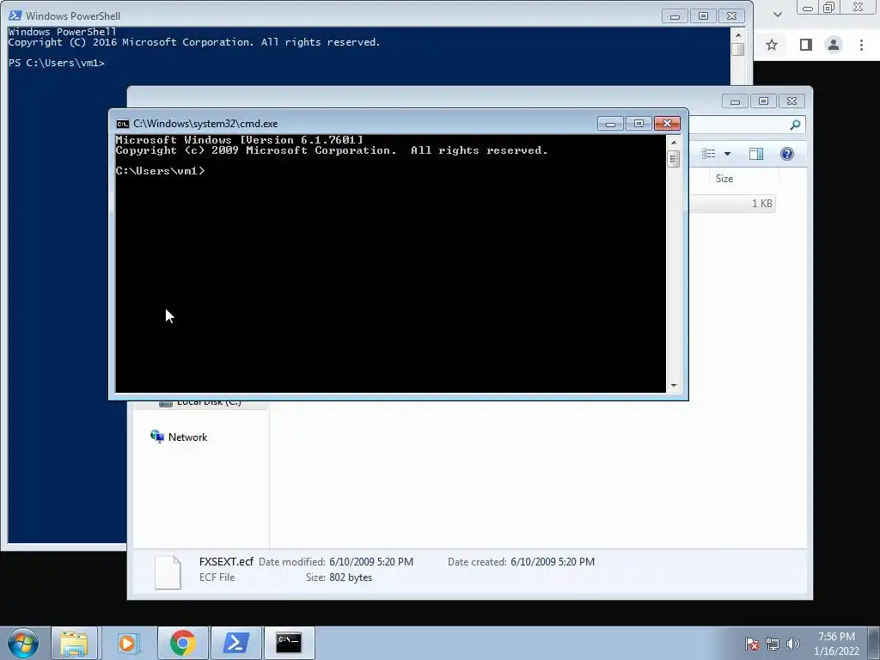Screen dimensions: 880x660
Task: Close the cmd.exe window
Action: click(x=667, y=124)
